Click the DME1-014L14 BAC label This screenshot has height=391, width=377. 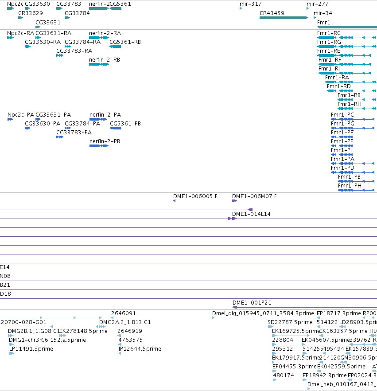pos(251,214)
